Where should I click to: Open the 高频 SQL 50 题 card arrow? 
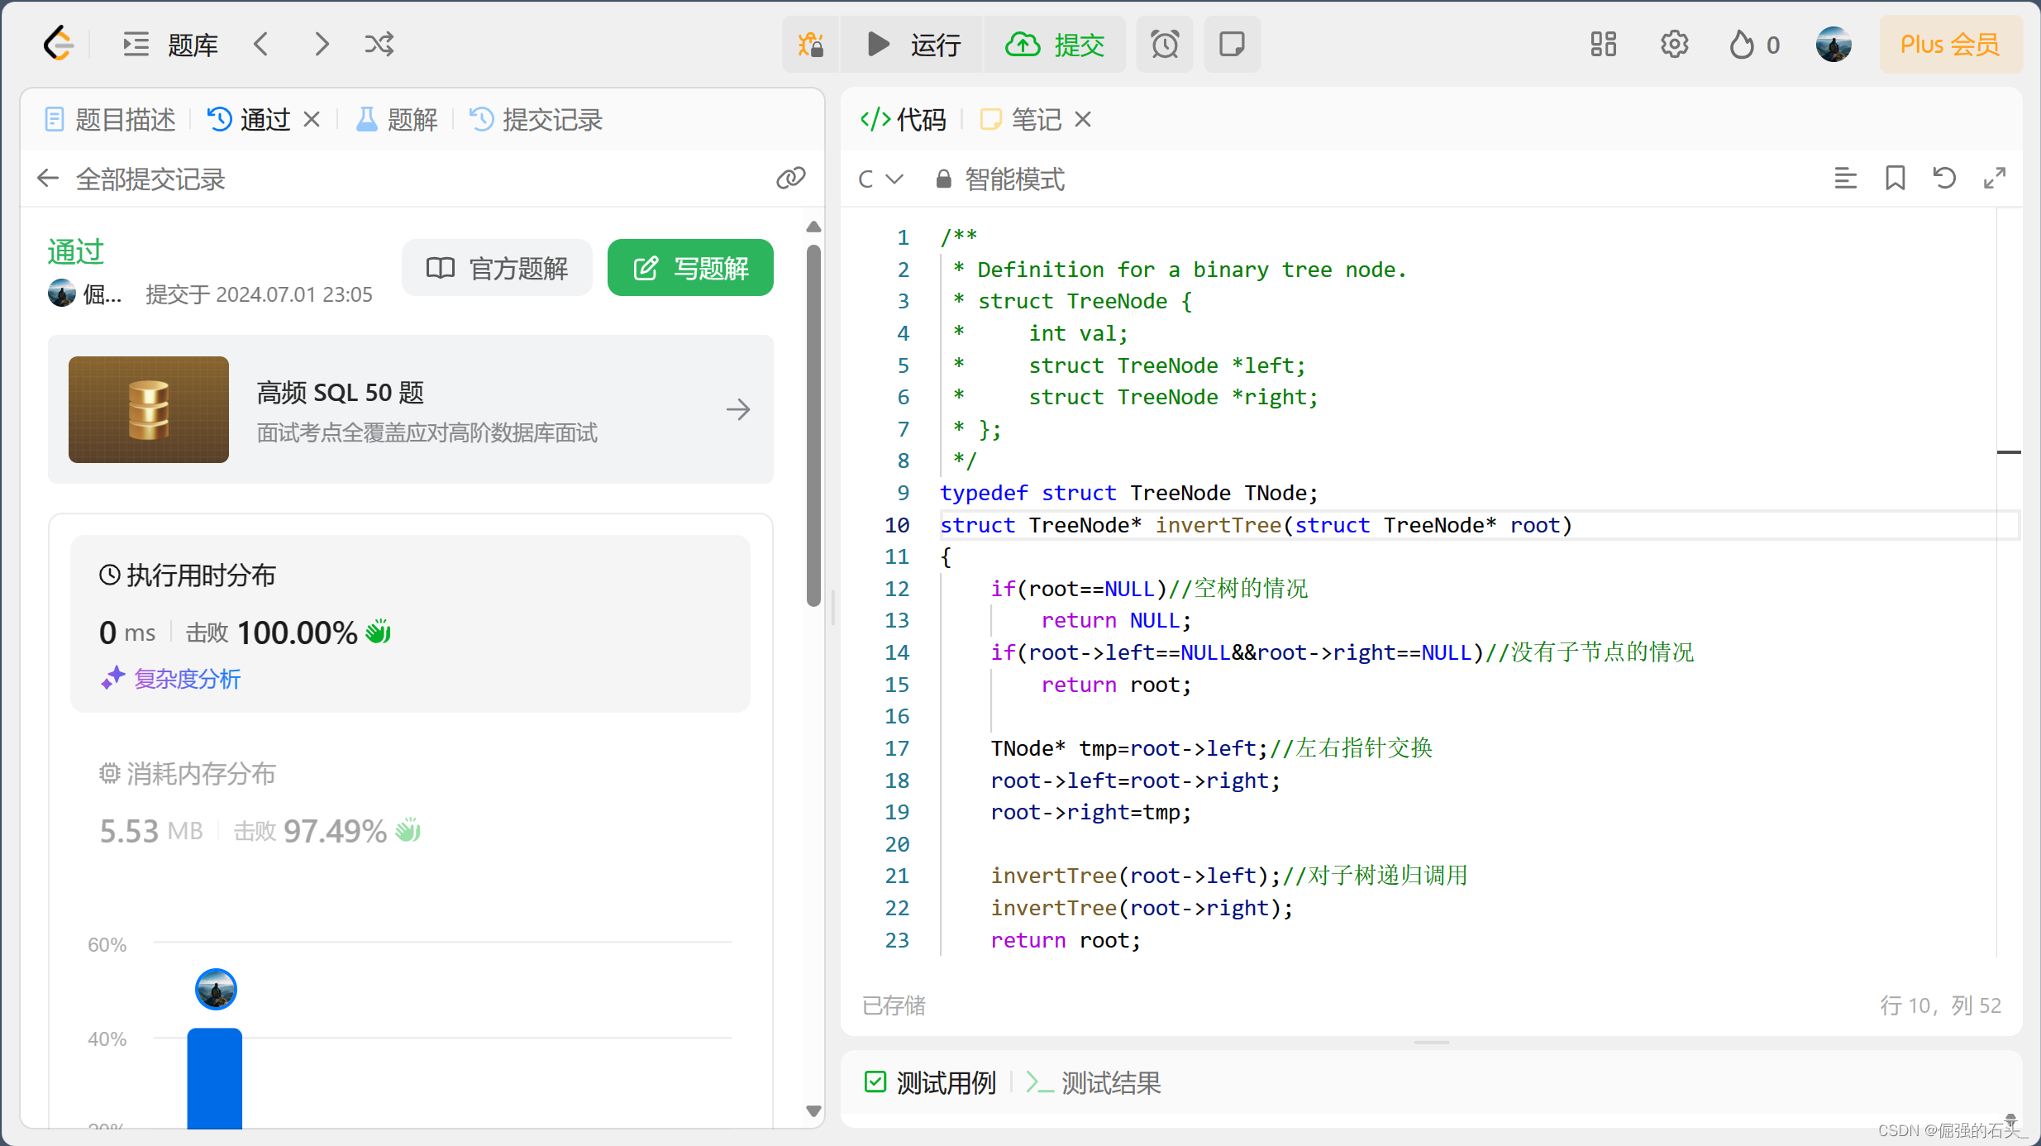738,409
